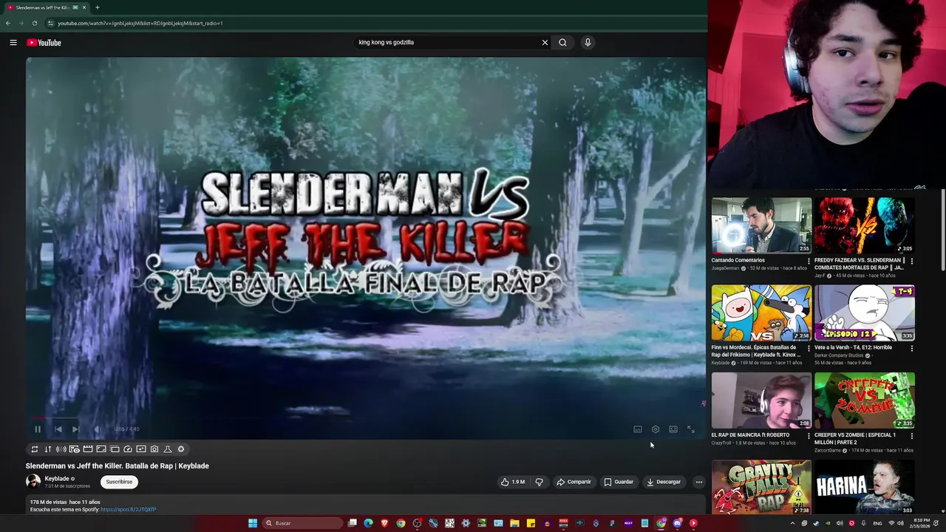Switch to theater mode
This screenshot has height=532, width=946.
pos(673,429)
